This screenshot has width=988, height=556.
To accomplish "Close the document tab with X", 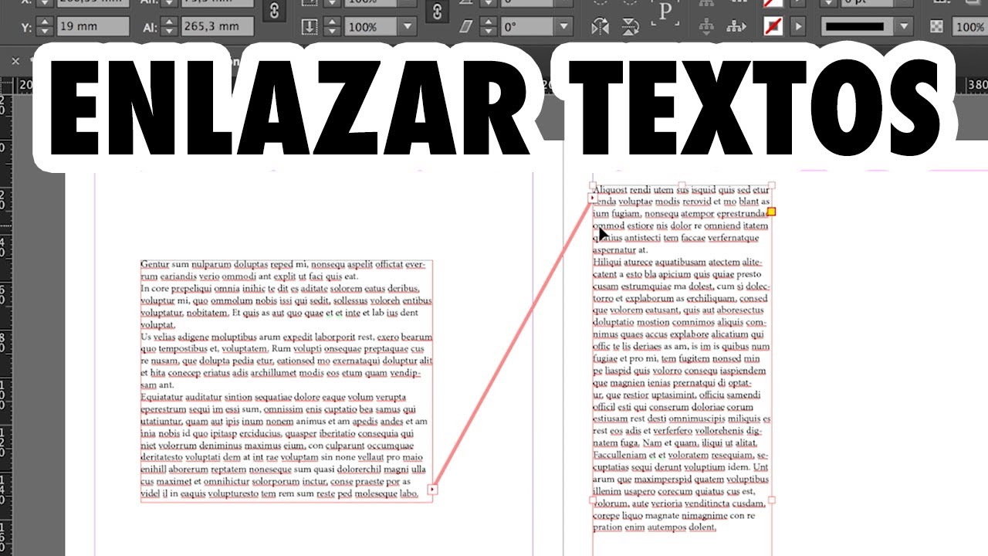I will click(x=15, y=60).
